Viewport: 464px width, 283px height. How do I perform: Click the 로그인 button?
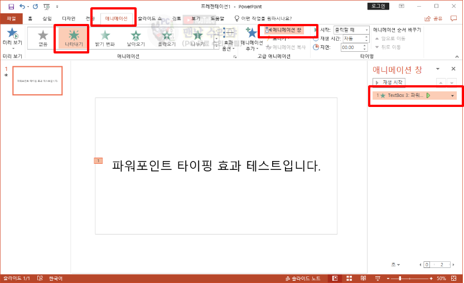[378, 6]
